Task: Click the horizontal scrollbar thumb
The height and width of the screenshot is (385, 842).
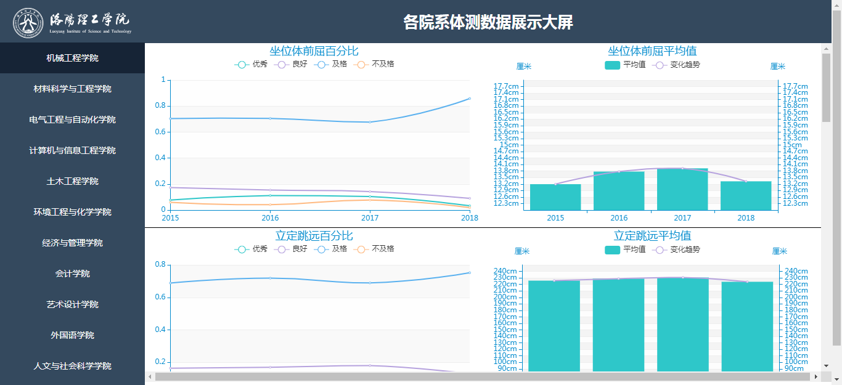Action: [481, 376]
